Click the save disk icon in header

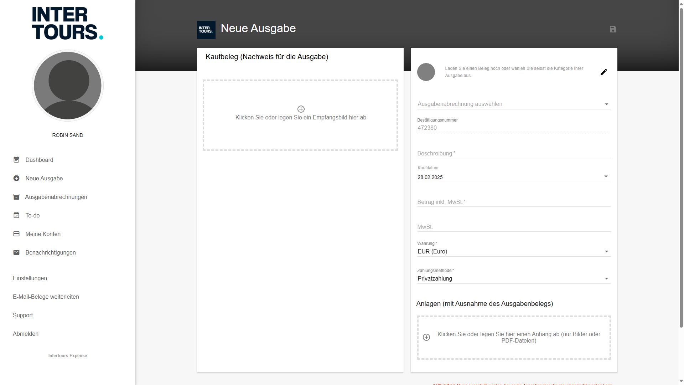click(613, 29)
